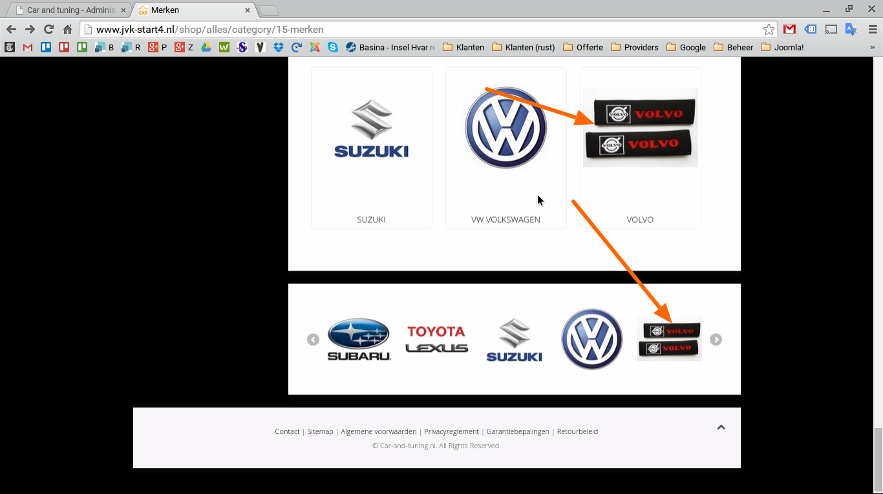The image size is (883, 494).
Task: Open the Contact footer link
Action: [287, 431]
